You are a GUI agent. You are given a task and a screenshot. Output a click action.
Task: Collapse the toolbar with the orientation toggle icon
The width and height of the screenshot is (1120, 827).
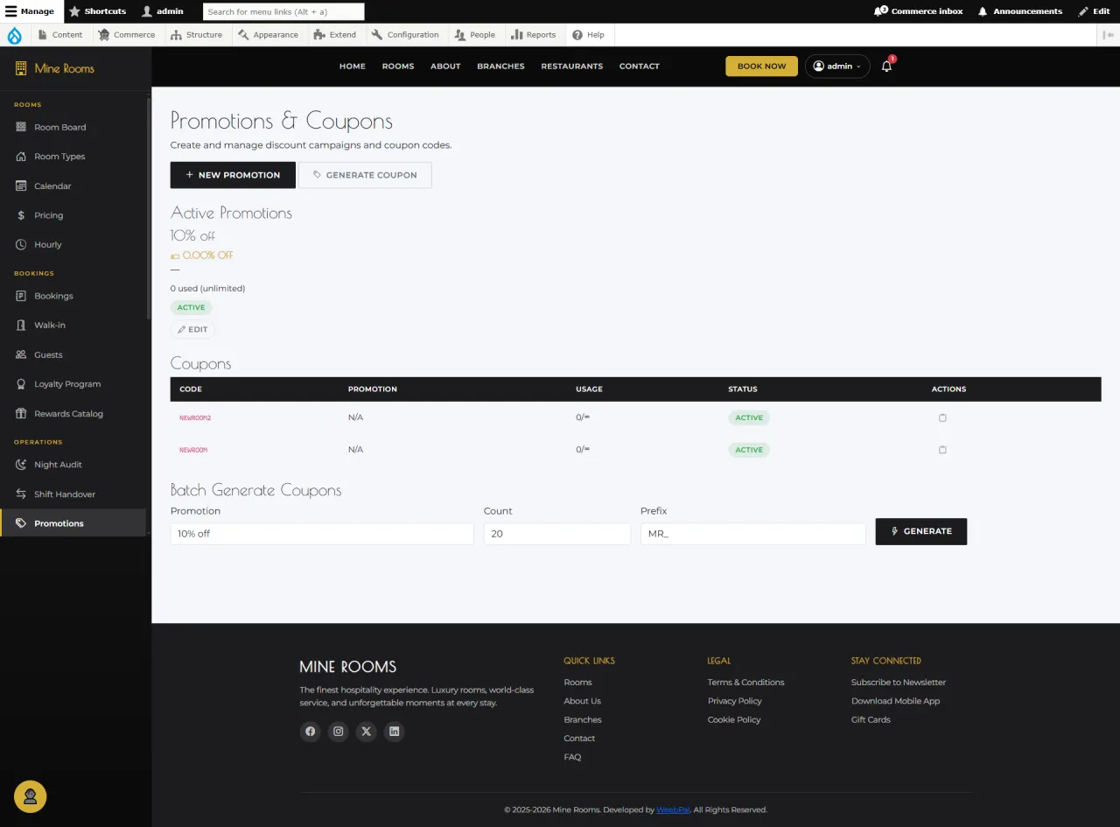coord(1109,35)
